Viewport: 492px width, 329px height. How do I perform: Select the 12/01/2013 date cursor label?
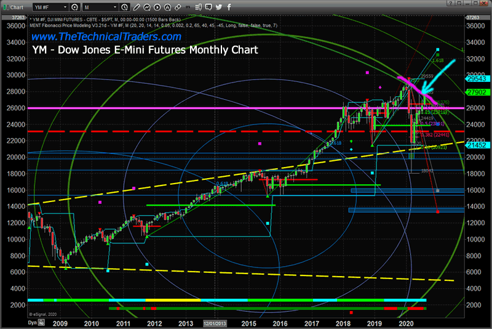coord(215,323)
